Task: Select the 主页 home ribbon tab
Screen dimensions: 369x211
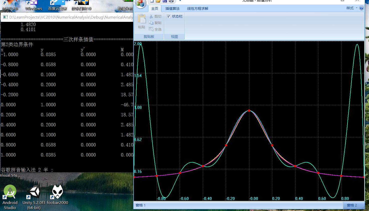Action: point(155,9)
